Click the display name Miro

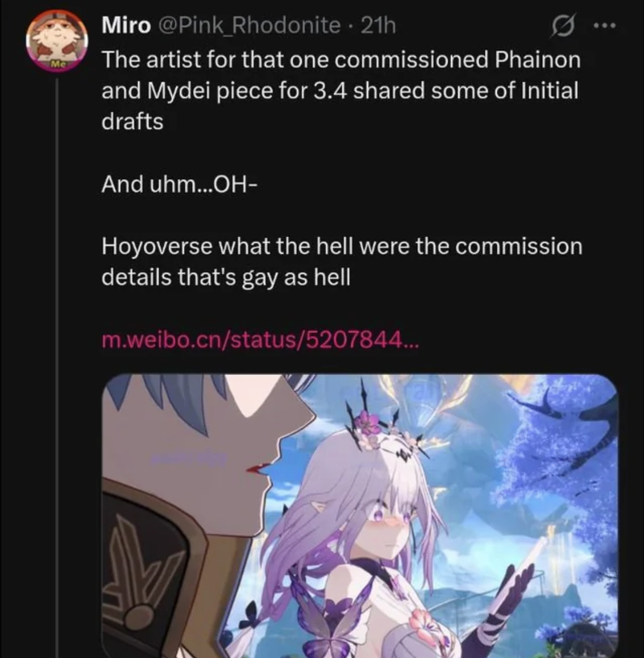tap(127, 26)
